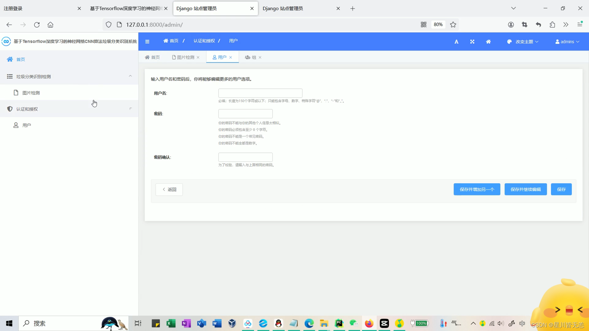This screenshot has width=589, height=331.
Task: Bookmark page with star icon
Action: pos(453,25)
